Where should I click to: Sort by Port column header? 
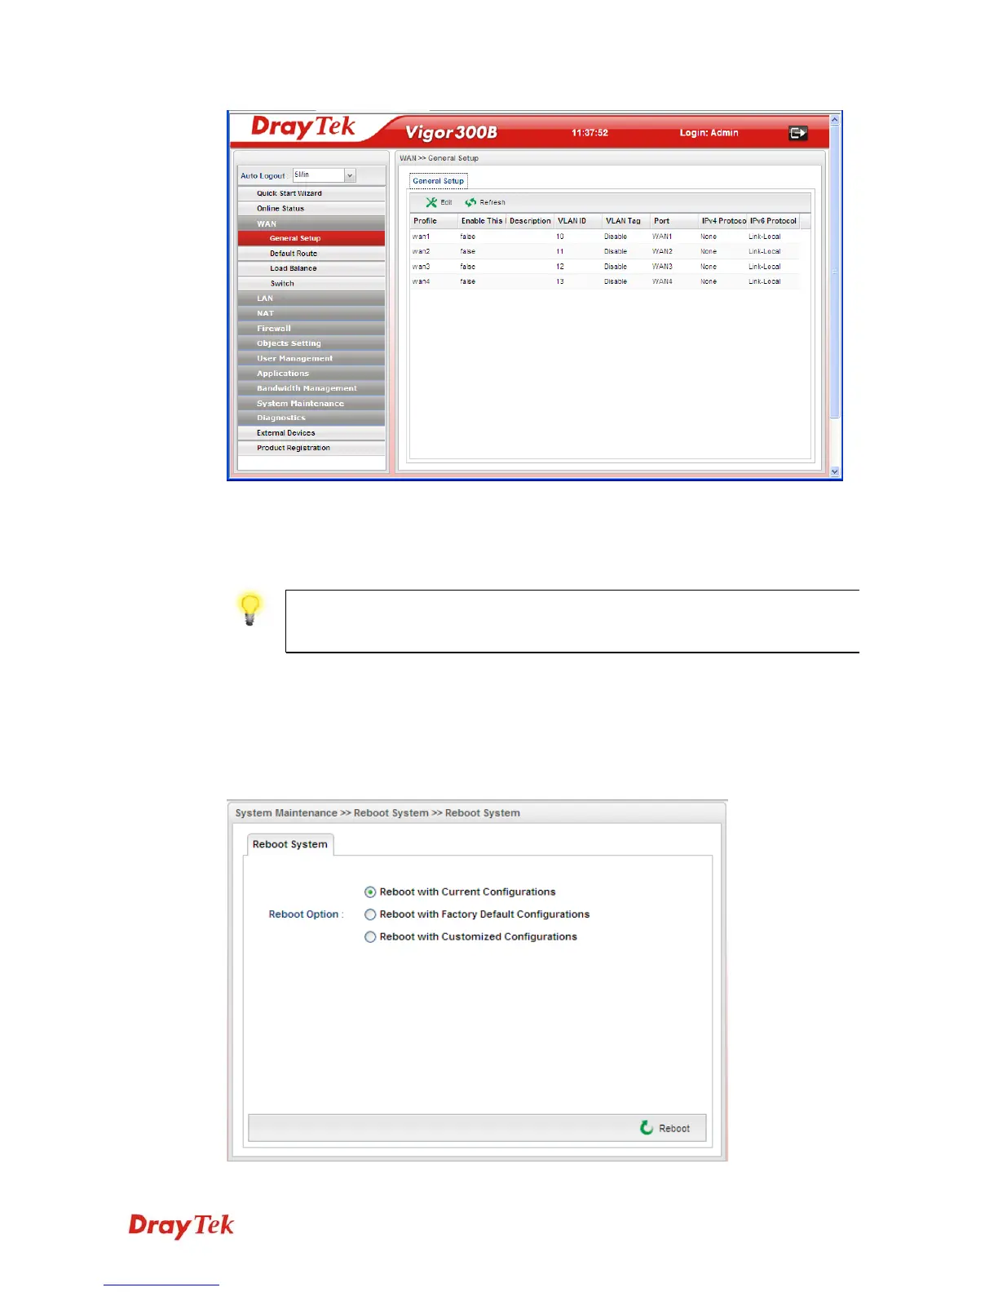click(674, 221)
